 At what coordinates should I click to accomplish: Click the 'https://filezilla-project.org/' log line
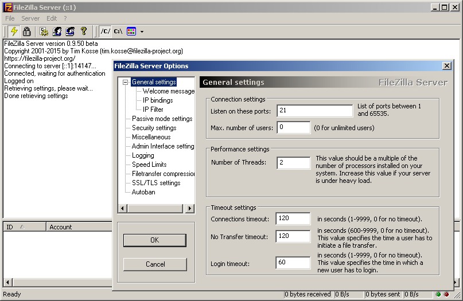40,58
